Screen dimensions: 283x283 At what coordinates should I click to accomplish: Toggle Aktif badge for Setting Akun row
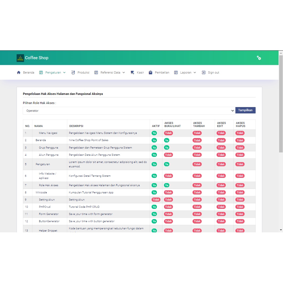coord(156,200)
